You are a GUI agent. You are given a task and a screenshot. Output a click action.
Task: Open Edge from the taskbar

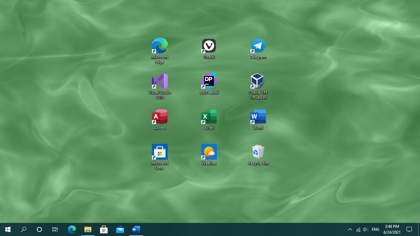pyautogui.click(x=72, y=229)
